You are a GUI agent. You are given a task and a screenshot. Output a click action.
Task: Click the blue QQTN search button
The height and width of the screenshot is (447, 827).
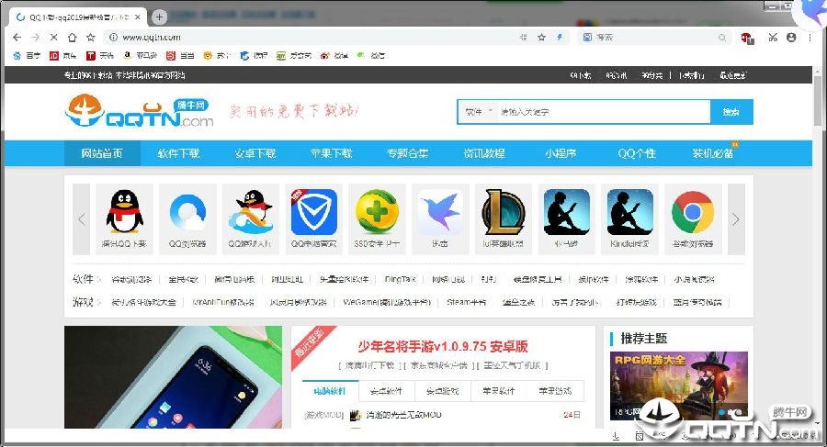point(731,112)
